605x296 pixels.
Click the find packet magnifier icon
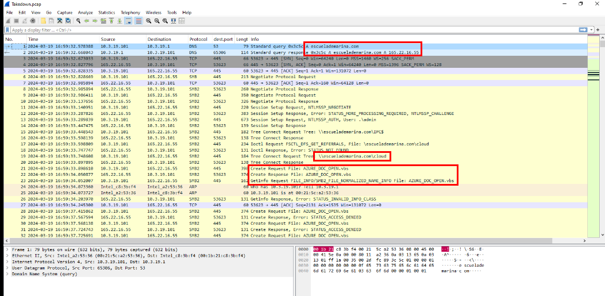78,21
